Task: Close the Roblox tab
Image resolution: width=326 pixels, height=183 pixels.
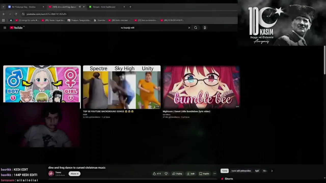Action: click(43, 7)
